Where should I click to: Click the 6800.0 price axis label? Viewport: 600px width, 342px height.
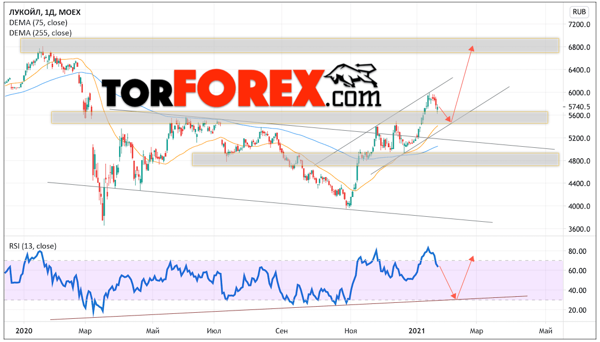tap(580, 47)
